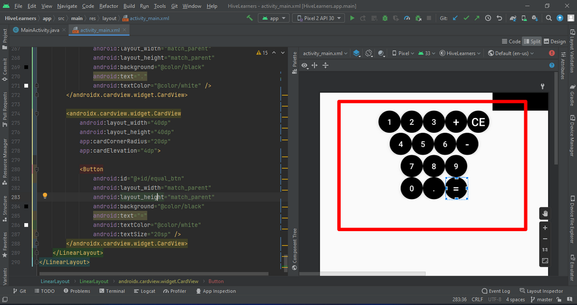577x305 pixels.
Task: Open the SDK Manager icon
Action: pyautogui.click(x=535, y=18)
